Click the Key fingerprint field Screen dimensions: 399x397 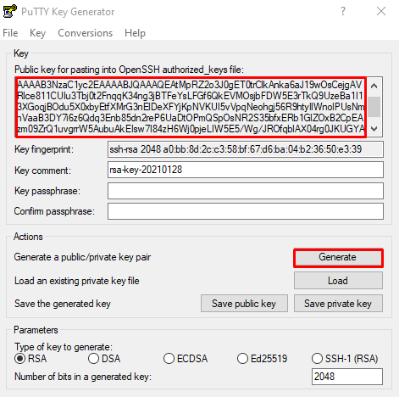point(246,149)
